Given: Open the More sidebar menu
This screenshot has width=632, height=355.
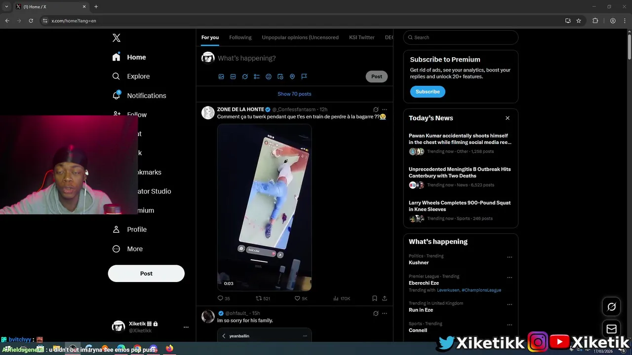Looking at the screenshot, I should click(127, 249).
